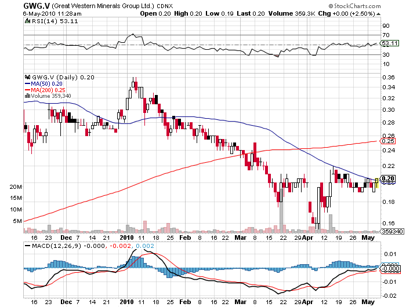Click the Chg +0.00 (+2.50%) readout
Image resolution: width=406 pixels, height=307 pixels.
pyautogui.click(x=346, y=14)
